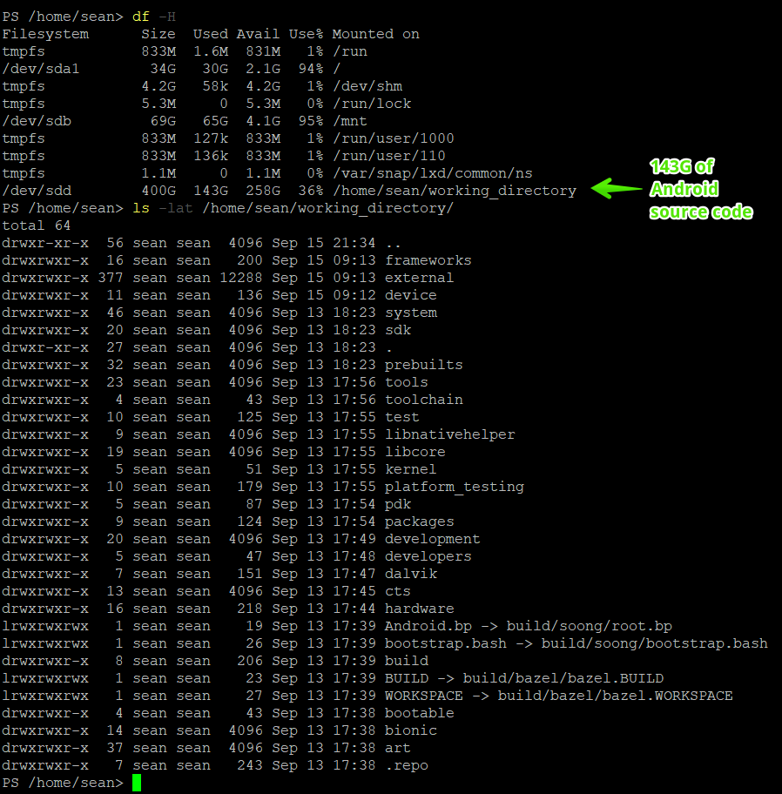The height and width of the screenshot is (794, 782).
Task: Click the 'Filesystem' column header
Action: [x=45, y=34]
